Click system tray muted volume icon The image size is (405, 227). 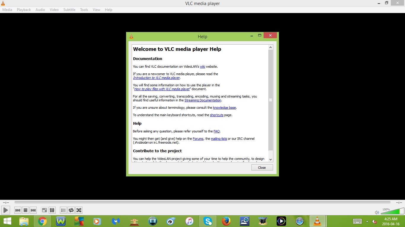374,221
